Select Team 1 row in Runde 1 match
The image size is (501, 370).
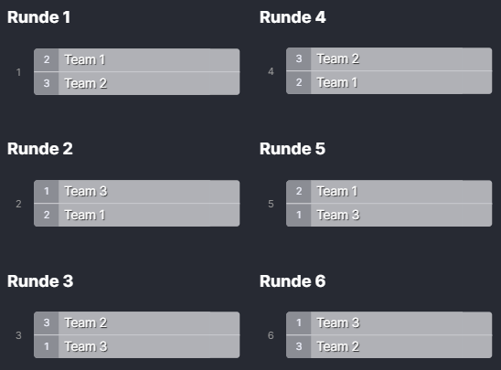pyautogui.click(x=137, y=60)
